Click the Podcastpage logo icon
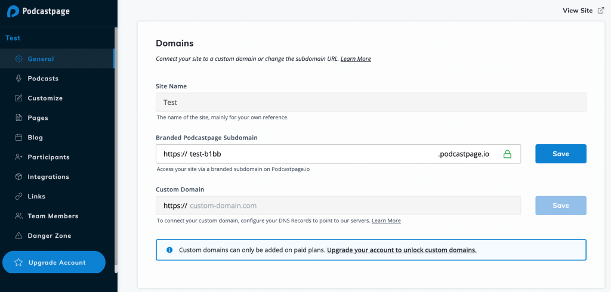611x292 pixels. pos(13,12)
